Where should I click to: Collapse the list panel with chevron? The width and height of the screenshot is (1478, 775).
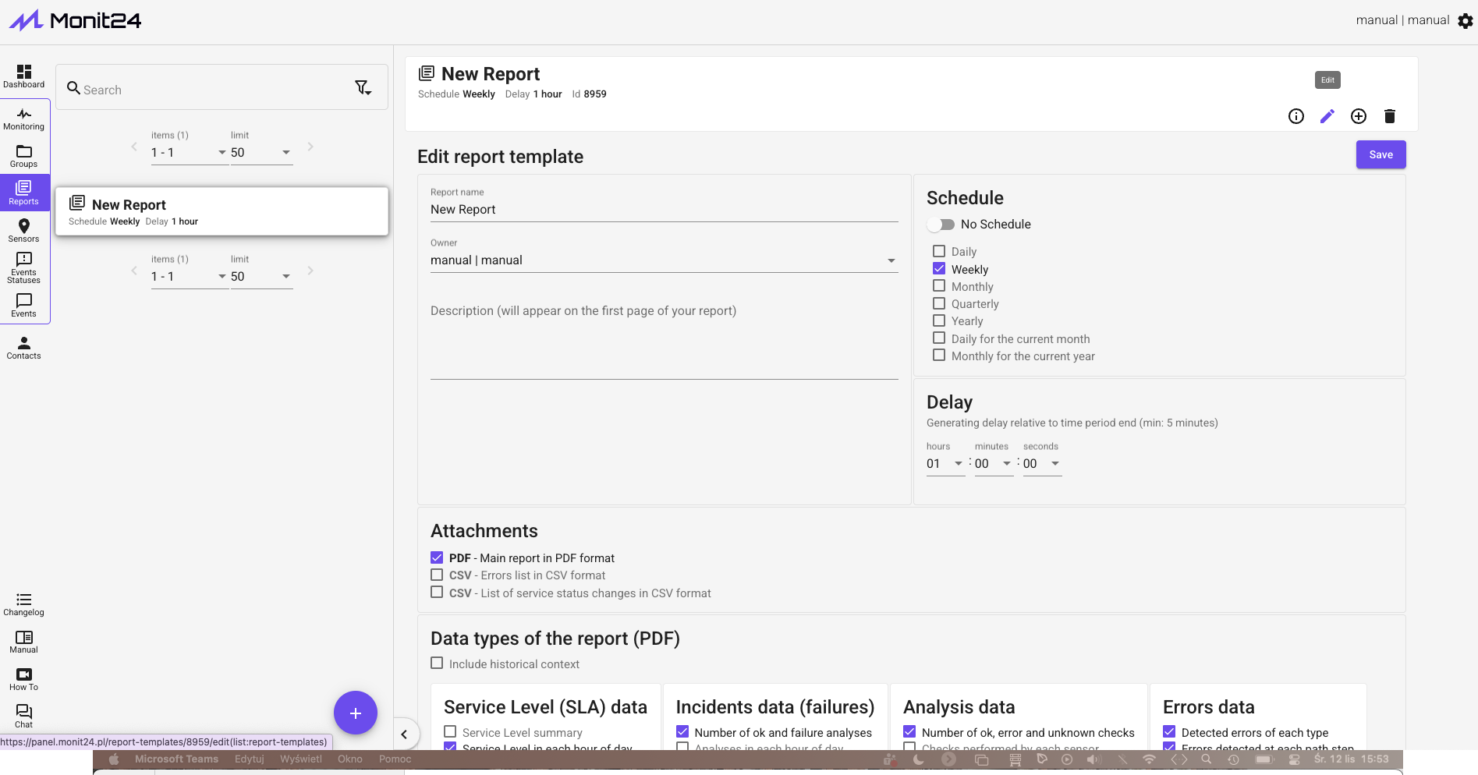[x=404, y=734]
